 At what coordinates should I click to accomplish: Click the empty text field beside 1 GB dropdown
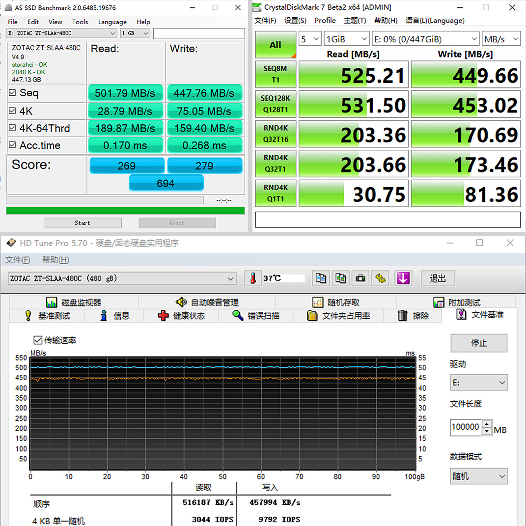(x=199, y=33)
